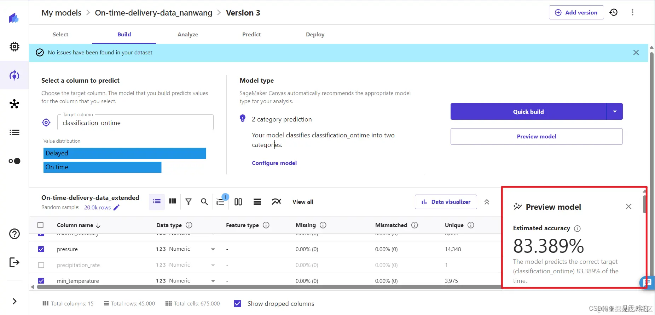Toggle Show dropped columns checkbox

point(238,304)
